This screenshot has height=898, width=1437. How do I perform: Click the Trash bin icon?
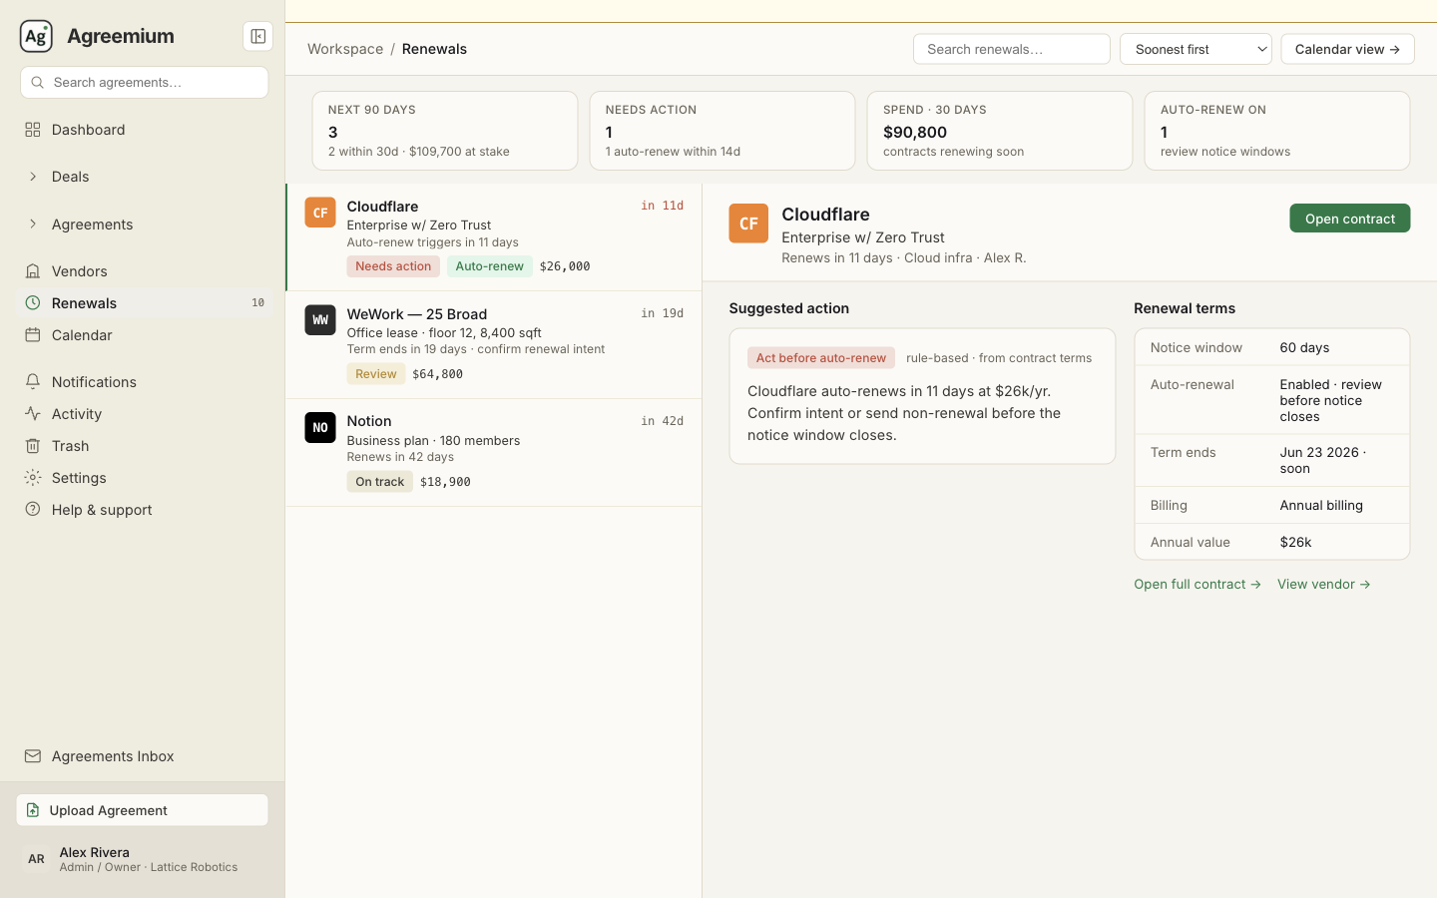point(33,446)
